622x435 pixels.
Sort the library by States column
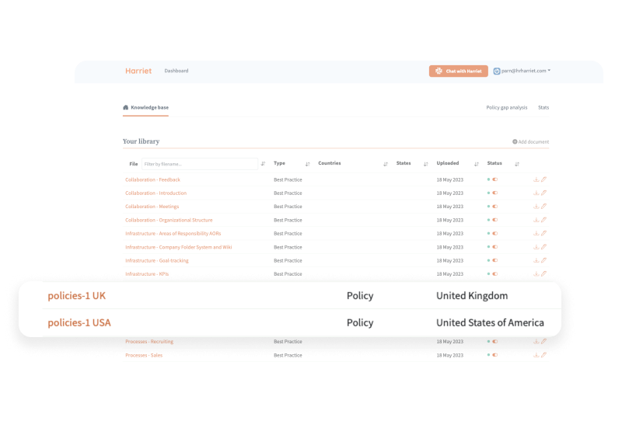click(425, 164)
